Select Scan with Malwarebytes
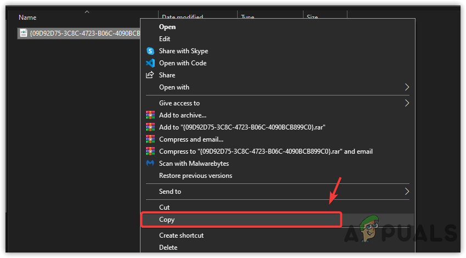 (194, 164)
